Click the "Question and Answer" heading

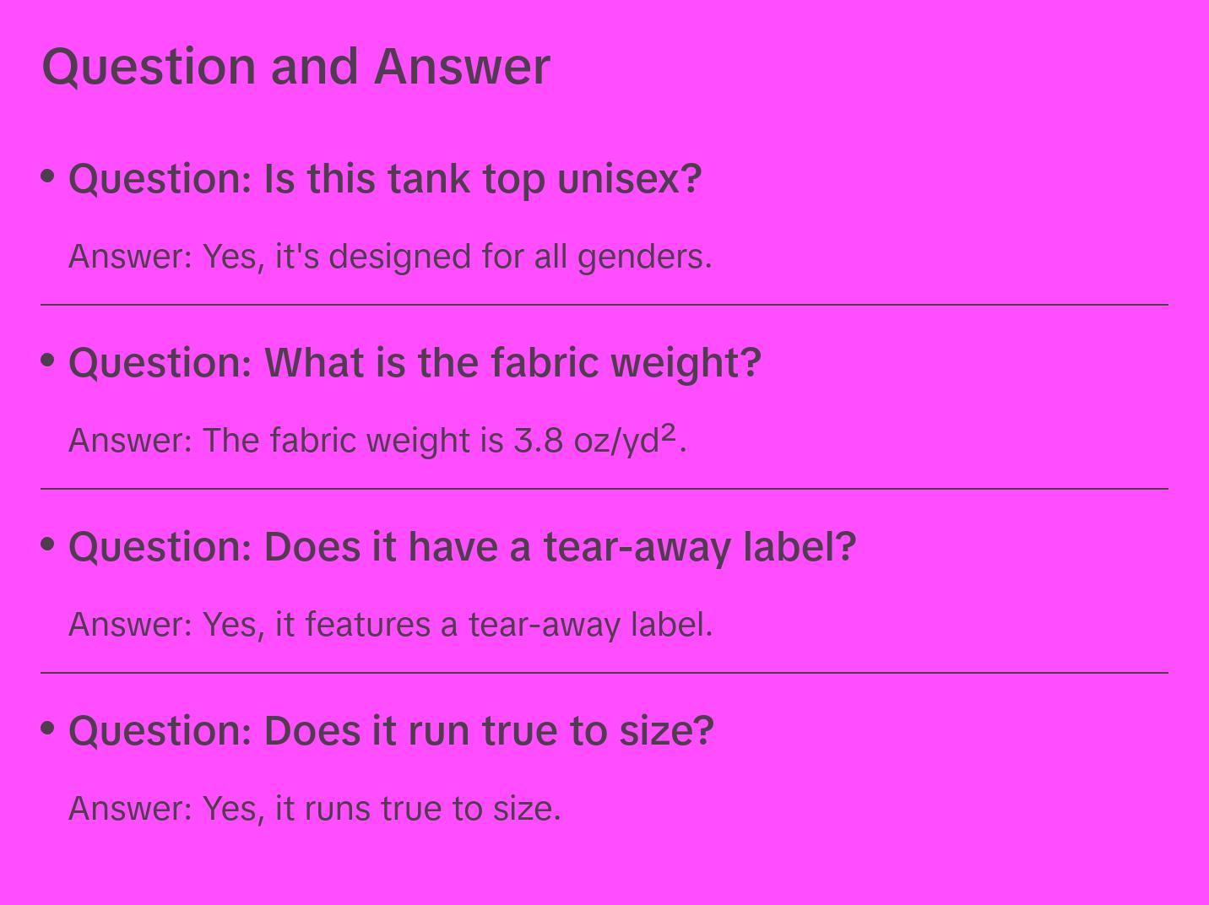(295, 67)
